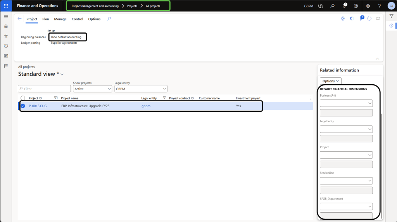The width and height of the screenshot is (397, 222).
Task: Toggle the select-all rows header circle
Action: tap(23, 98)
